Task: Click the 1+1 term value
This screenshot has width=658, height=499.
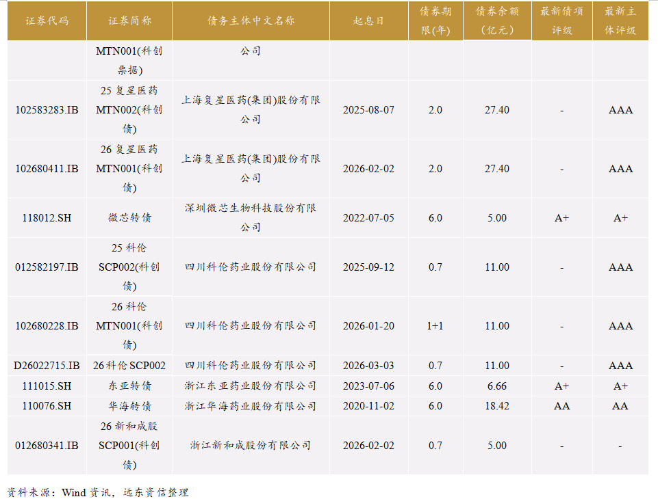Action: [x=435, y=326]
